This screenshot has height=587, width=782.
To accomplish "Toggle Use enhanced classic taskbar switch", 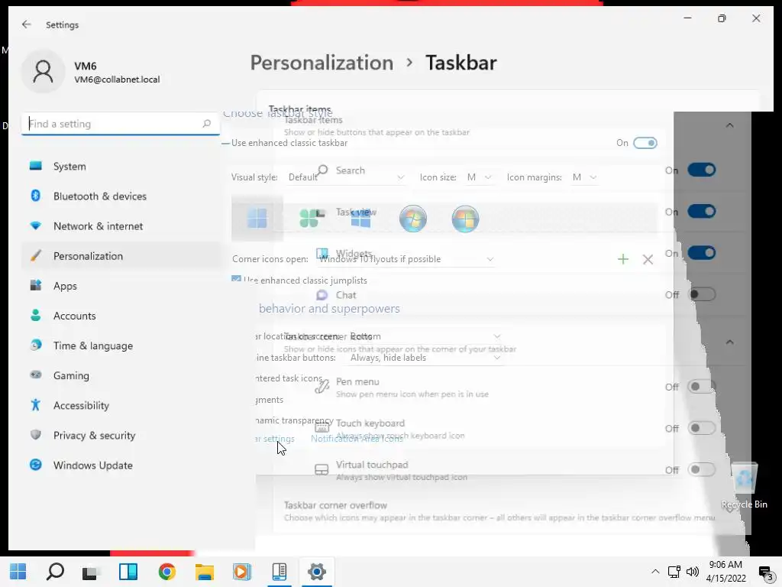I will [x=645, y=143].
